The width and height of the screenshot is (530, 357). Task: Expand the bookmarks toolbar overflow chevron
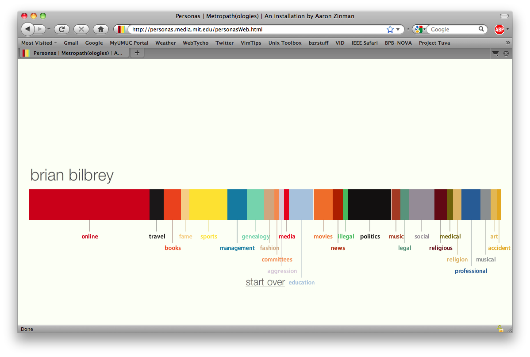(x=507, y=43)
